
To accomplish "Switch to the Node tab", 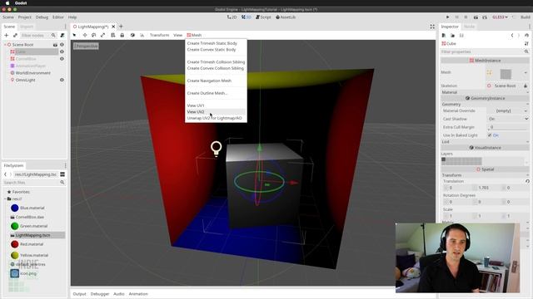I will 469,27.
